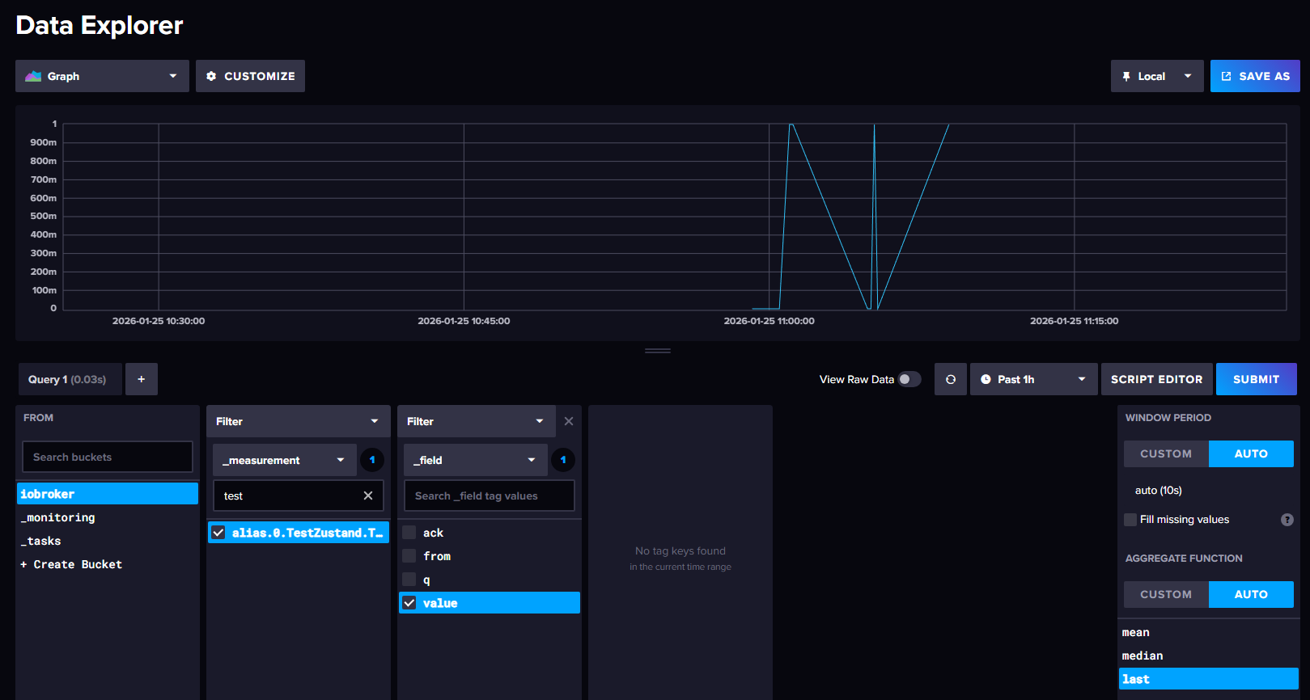Switch window period to Custom
The width and height of the screenshot is (1310, 700).
1166,453
